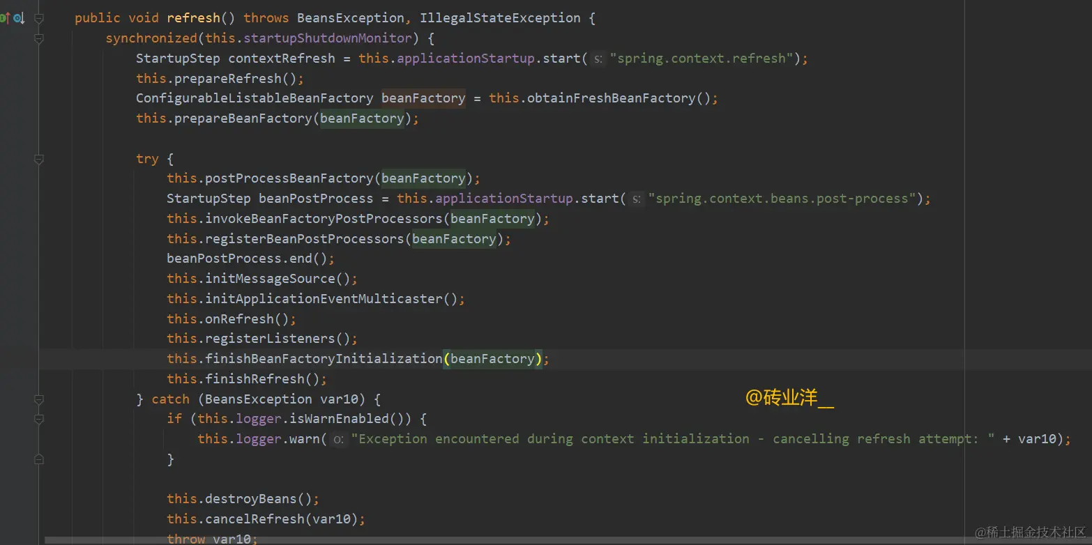Click the o: parameter hint in warn call
1092x545 pixels.
(x=338, y=440)
